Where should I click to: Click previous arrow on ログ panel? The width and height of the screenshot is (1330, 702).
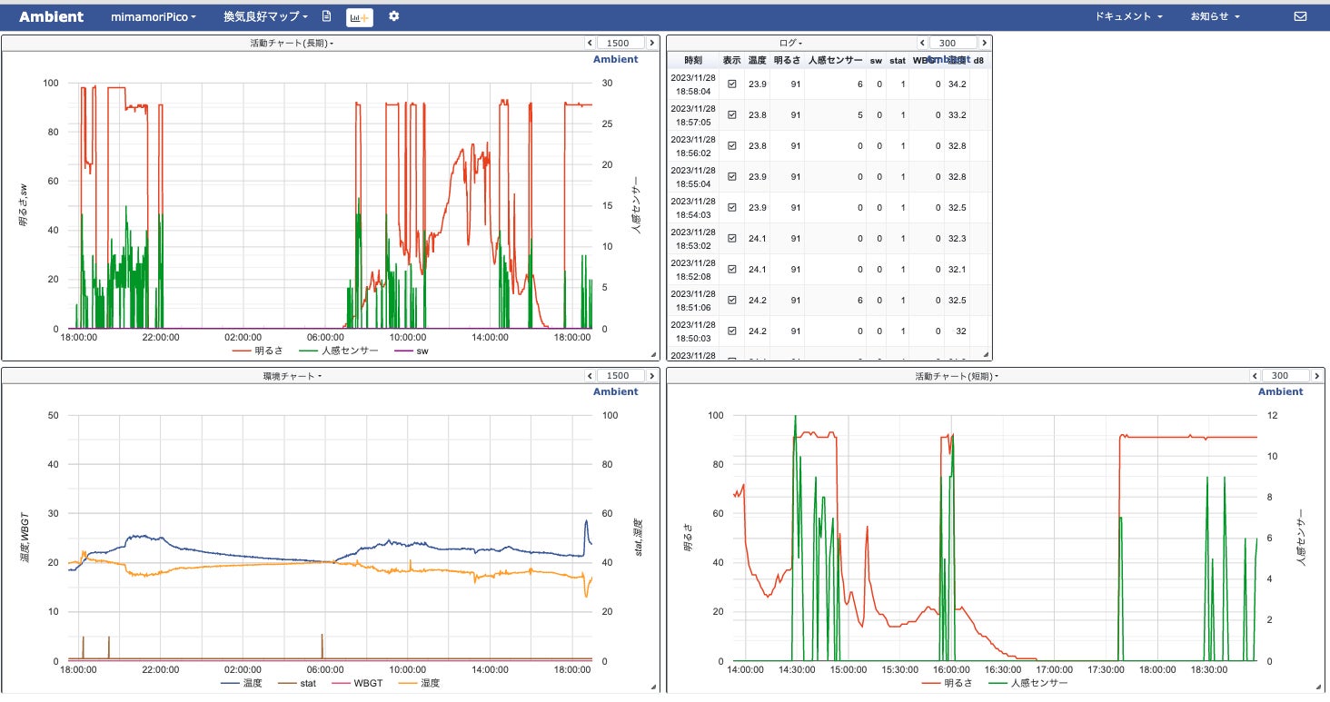click(x=922, y=43)
